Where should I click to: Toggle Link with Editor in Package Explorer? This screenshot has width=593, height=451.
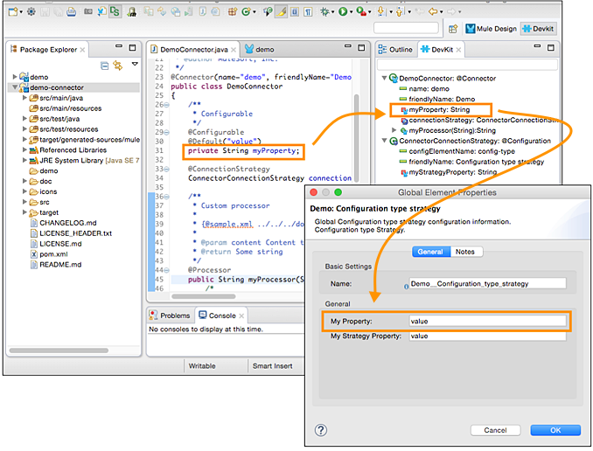118,65
